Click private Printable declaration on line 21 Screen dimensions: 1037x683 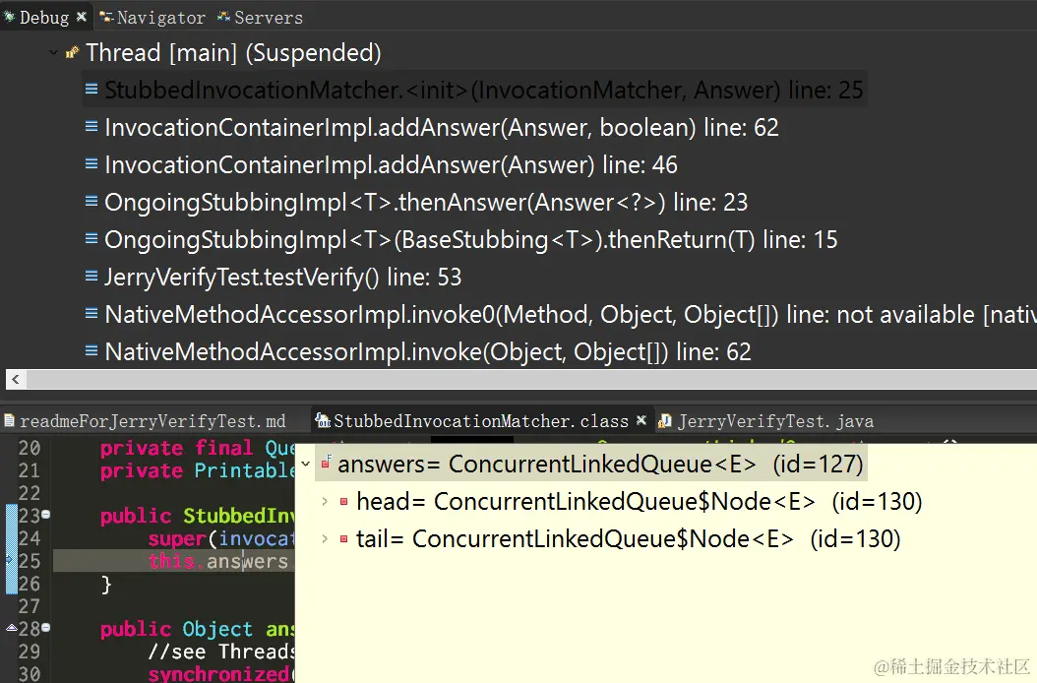coord(197,470)
